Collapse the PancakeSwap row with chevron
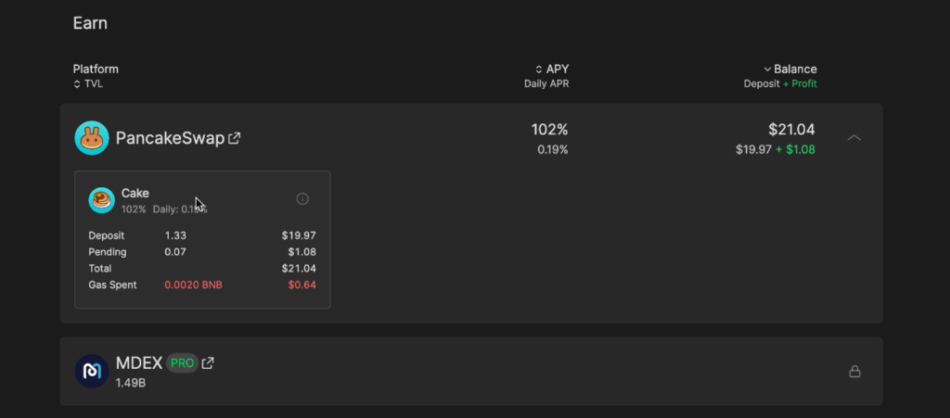The image size is (950, 418). pyautogui.click(x=854, y=138)
